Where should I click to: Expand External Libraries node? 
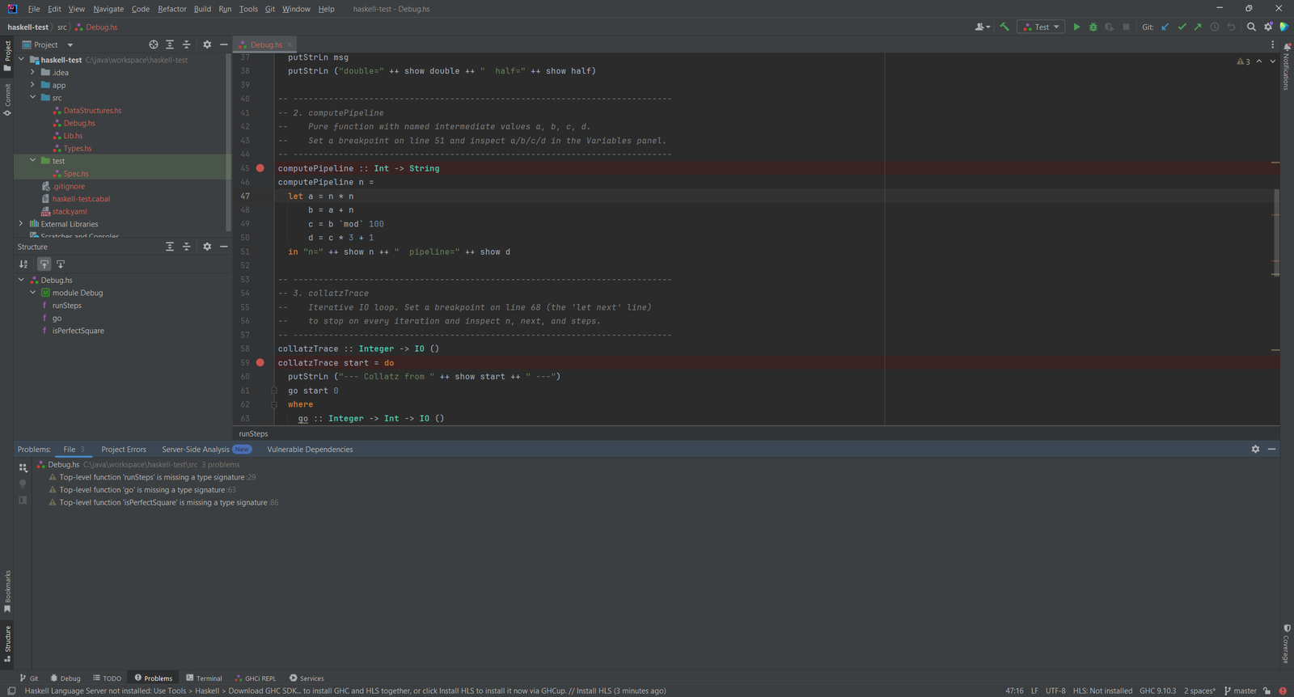pyautogui.click(x=21, y=224)
